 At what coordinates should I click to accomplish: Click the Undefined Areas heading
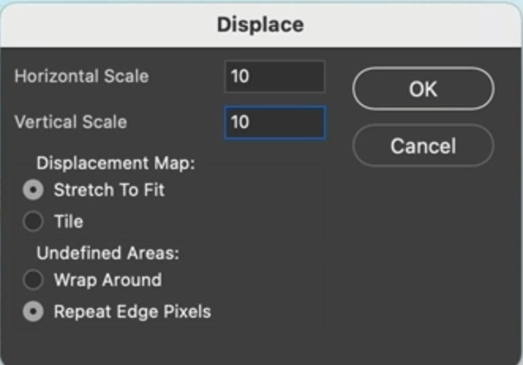(107, 254)
